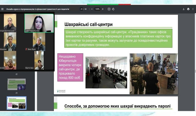Click Вика Яців participant video tile
The image size is (196, 116).
pos(39,42)
